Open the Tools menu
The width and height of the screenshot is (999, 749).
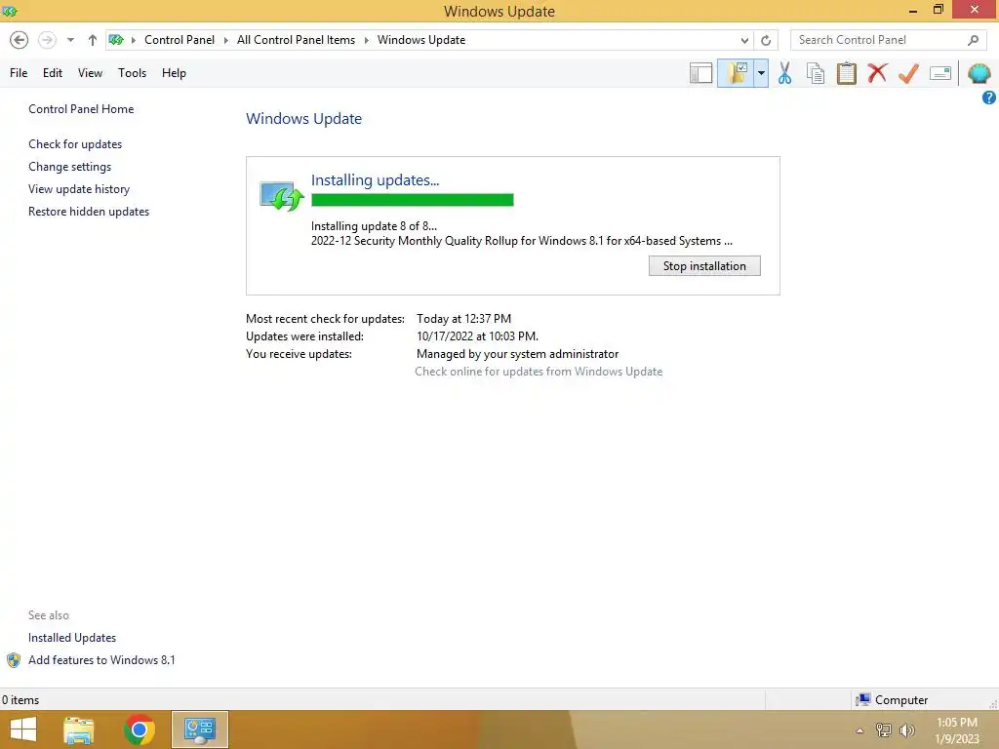(132, 73)
